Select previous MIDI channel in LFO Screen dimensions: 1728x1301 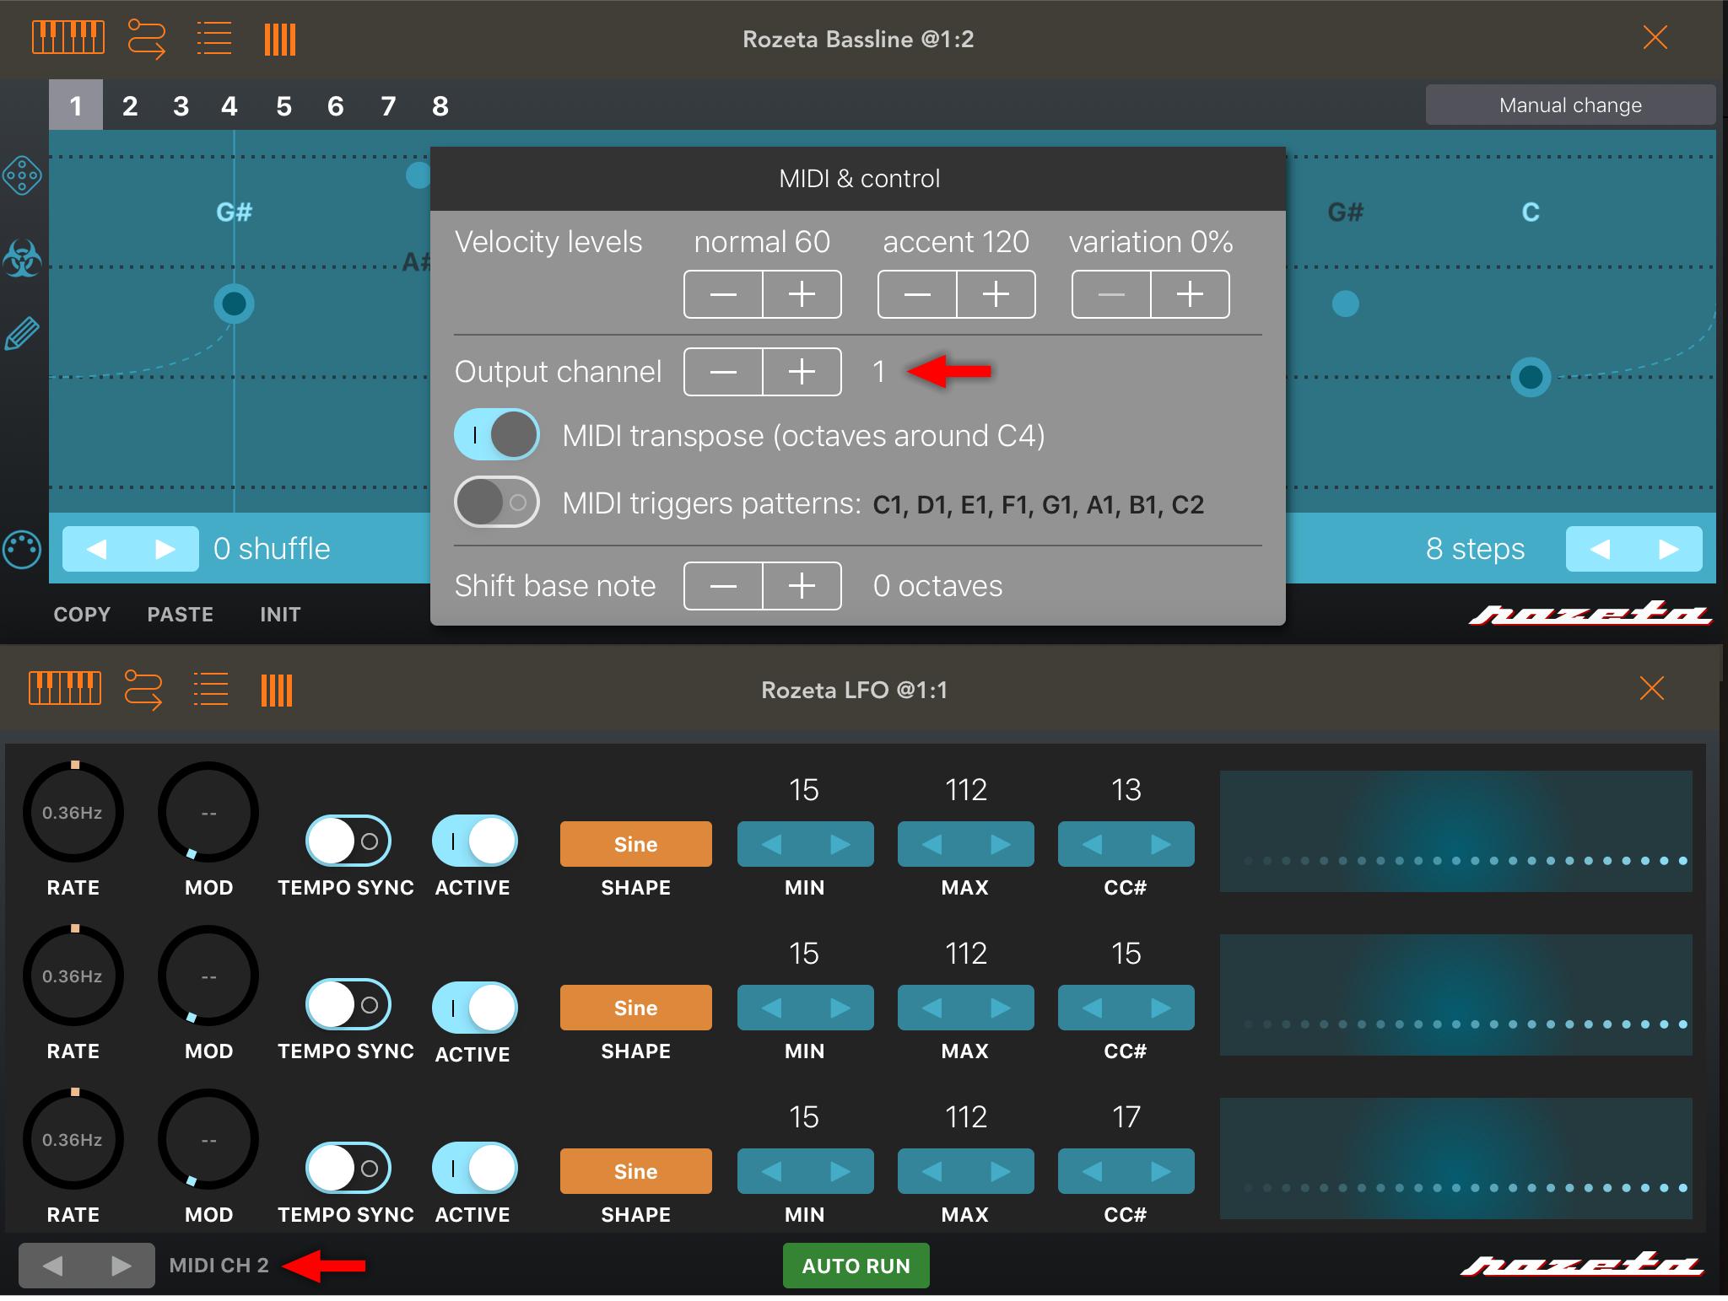click(x=52, y=1266)
